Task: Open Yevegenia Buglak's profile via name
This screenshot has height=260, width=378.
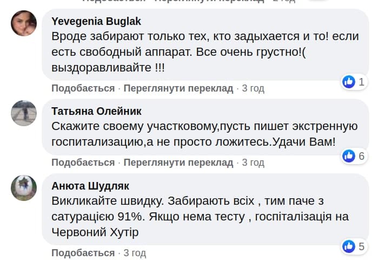Action: coord(96,22)
